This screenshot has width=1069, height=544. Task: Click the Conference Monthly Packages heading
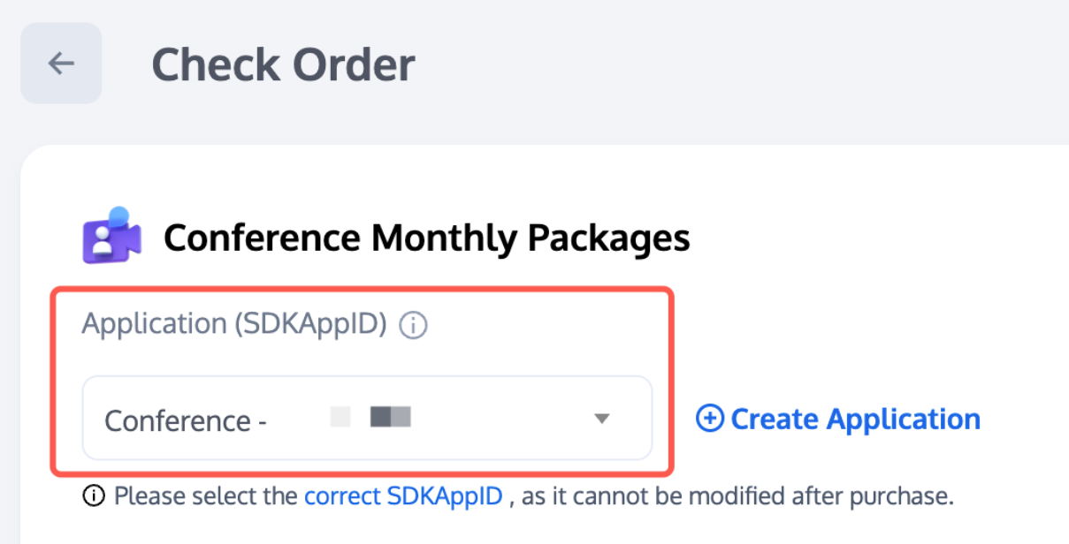(x=426, y=236)
